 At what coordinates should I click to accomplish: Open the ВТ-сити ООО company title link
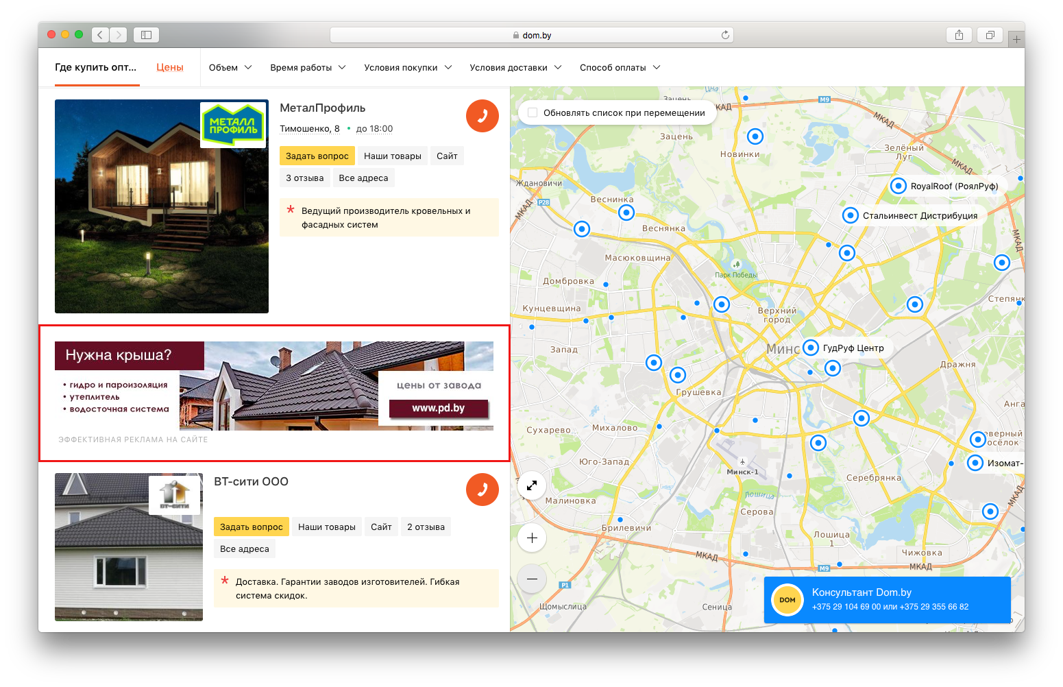coord(251,481)
